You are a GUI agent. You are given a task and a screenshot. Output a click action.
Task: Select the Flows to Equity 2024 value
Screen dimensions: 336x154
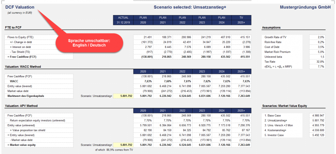(222, 37)
